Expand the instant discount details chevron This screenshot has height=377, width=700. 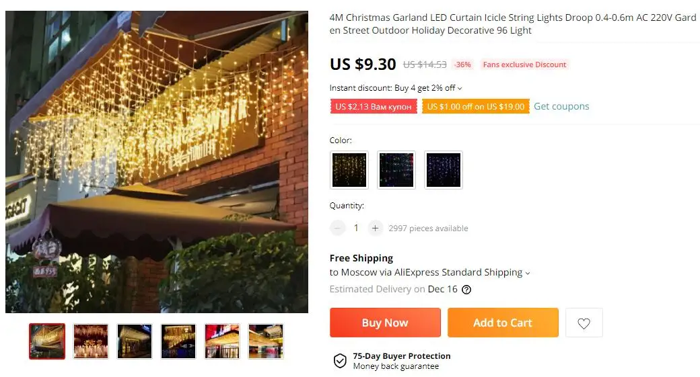(x=460, y=88)
